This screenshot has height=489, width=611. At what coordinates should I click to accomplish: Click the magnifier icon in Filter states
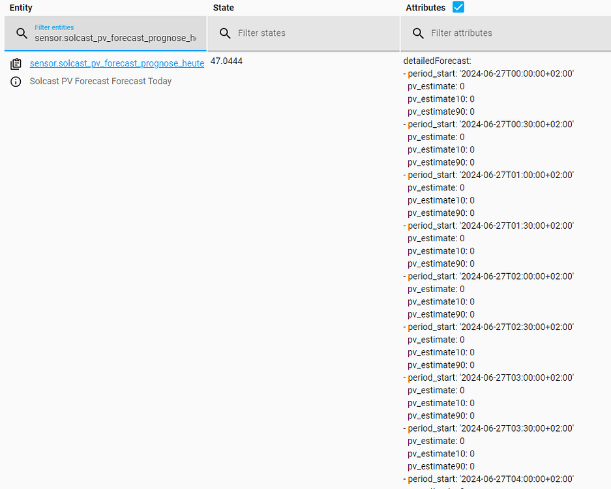point(224,33)
